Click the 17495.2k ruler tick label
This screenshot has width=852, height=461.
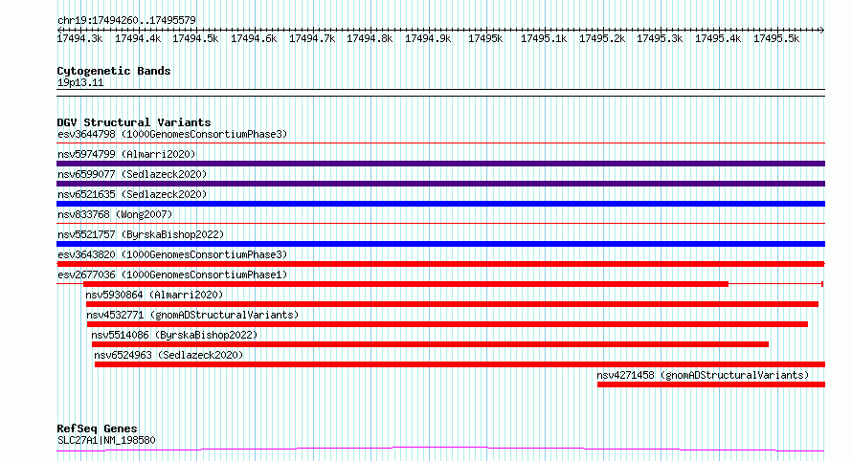(602, 38)
